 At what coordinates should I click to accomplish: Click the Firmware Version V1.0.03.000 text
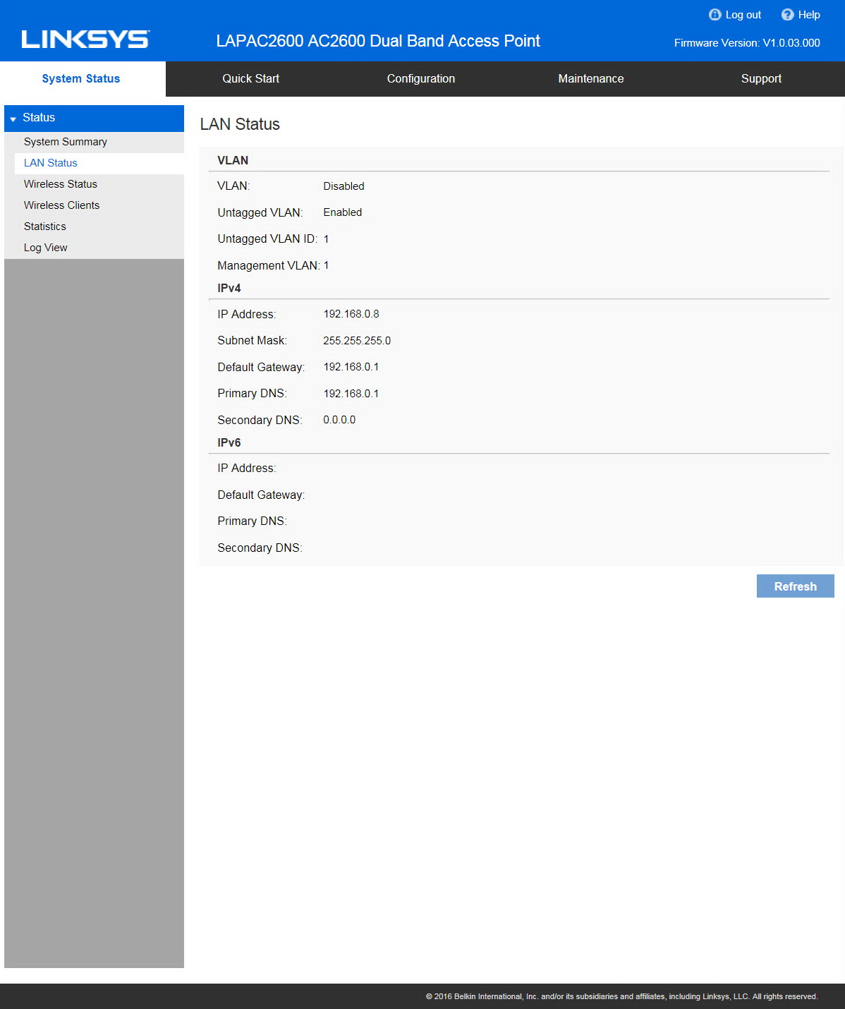point(747,43)
